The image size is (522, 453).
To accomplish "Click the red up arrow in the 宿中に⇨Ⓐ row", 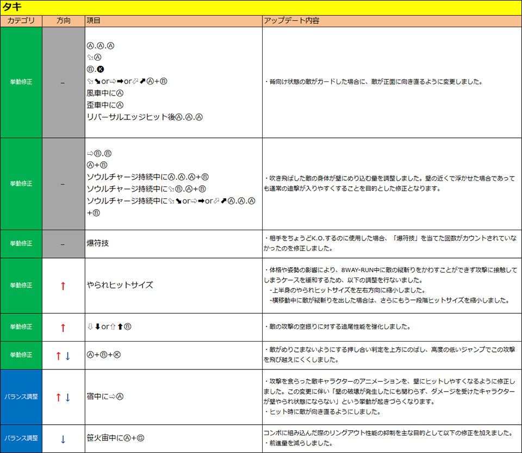I will [x=58, y=398].
